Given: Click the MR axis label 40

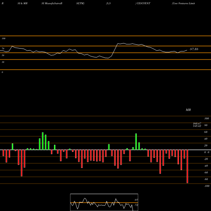Looking at the screenshot, I should 206,139.
